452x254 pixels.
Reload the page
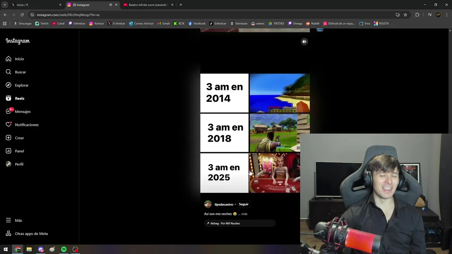pos(22,15)
